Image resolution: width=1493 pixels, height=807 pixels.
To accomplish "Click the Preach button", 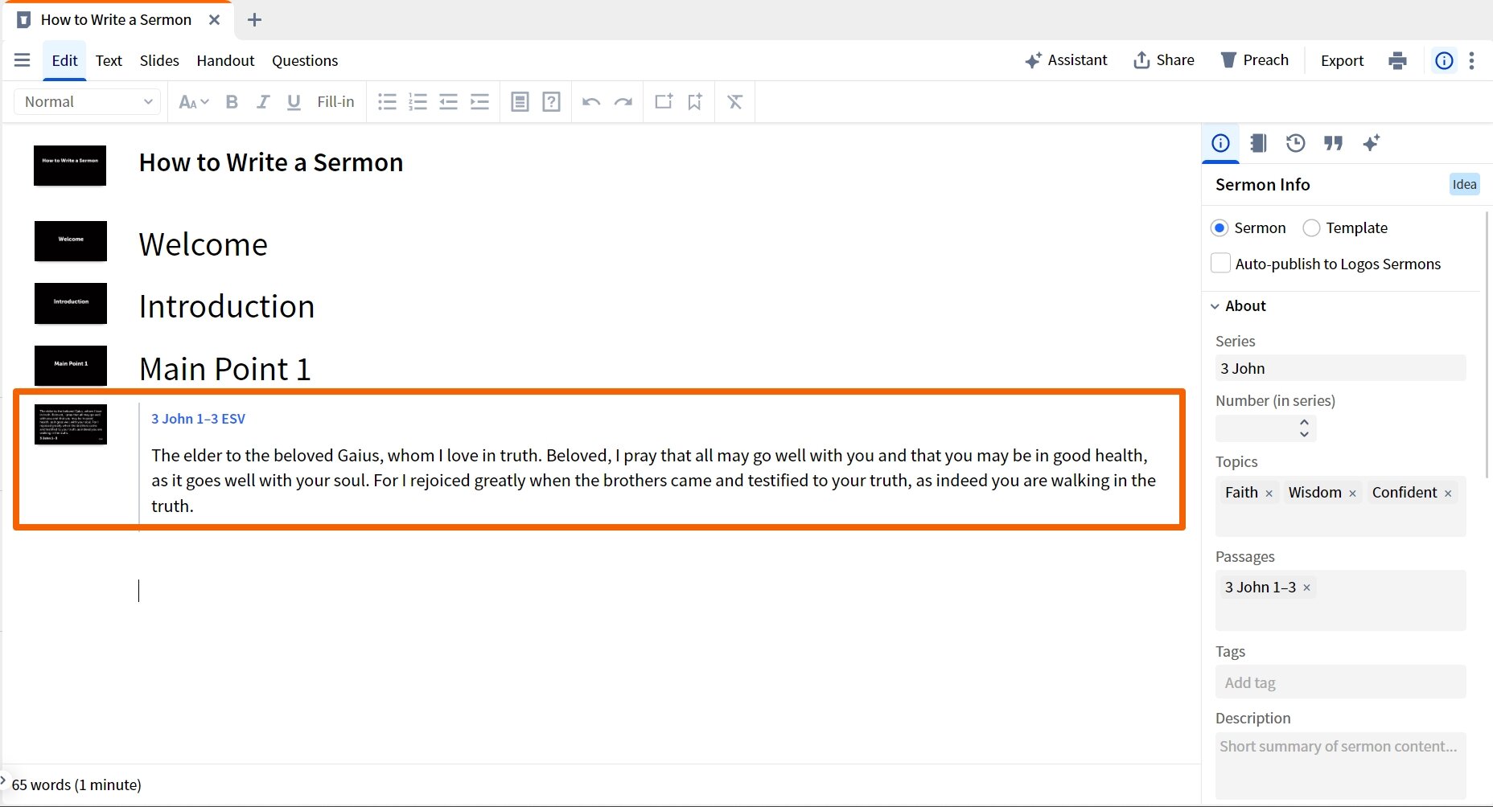I will point(1255,59).
